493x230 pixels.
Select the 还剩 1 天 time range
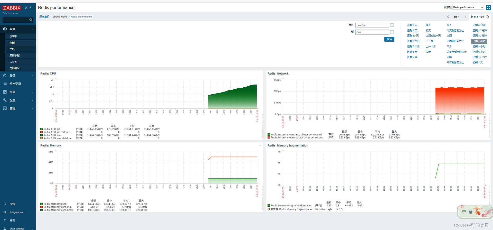tap(478, 62)
